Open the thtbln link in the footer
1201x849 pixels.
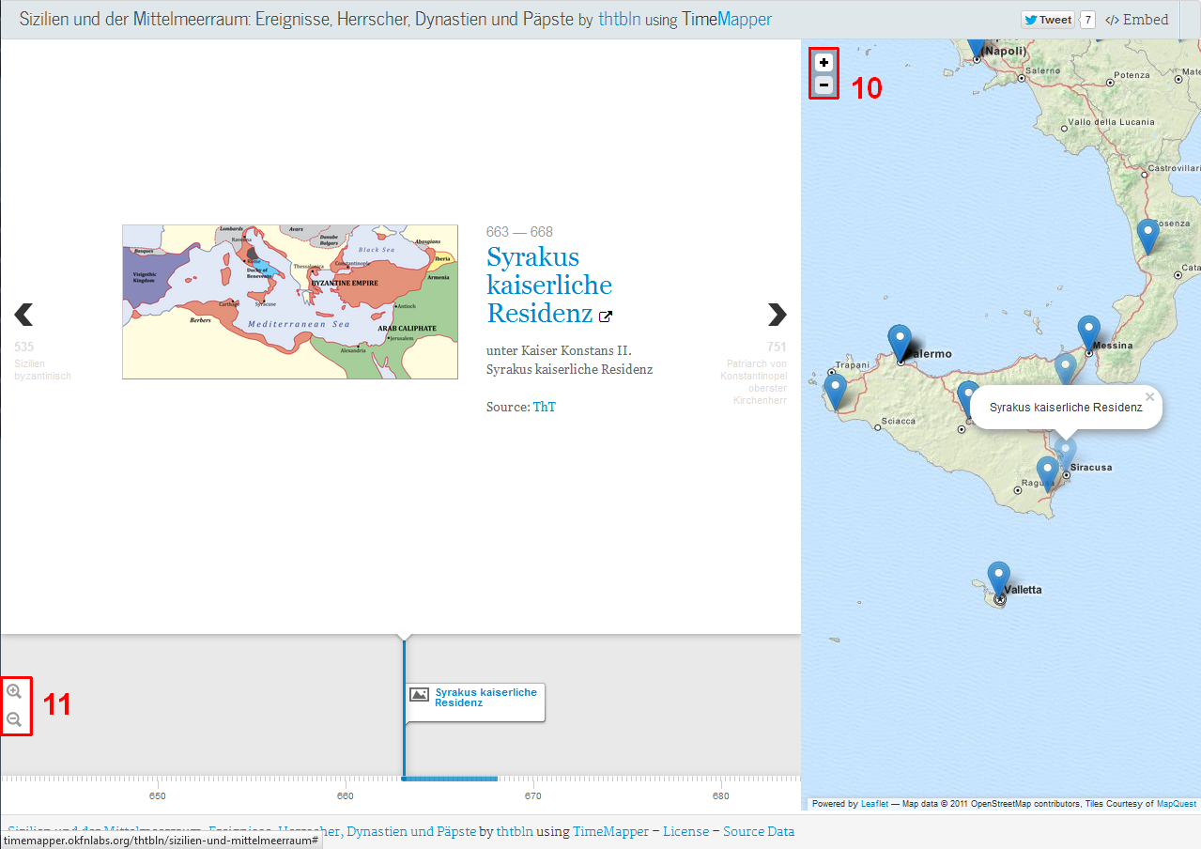pyautogui.click(x=515, y=831)
